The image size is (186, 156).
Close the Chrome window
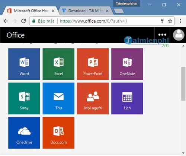179,5
